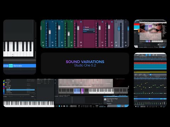Click the Sound Variations title text

pyautogui.click(x=85, y=62)
